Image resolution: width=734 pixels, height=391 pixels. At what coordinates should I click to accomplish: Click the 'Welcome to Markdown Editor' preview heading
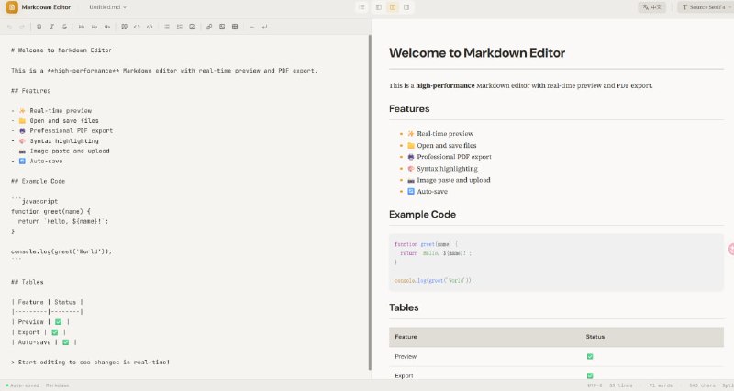coord(477,53)
